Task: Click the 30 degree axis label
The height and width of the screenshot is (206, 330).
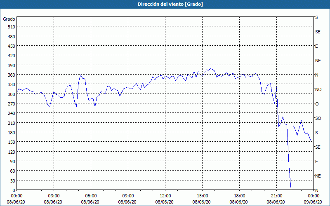Action: (x=13, y=181)
